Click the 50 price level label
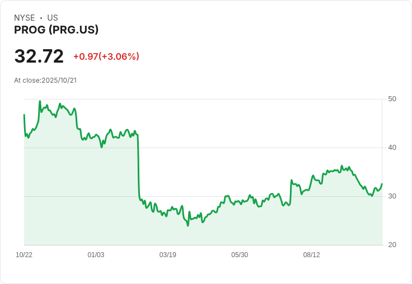 (x=392, y=99)
